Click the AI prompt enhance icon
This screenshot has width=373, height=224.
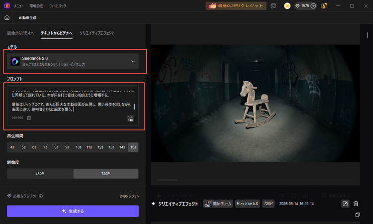(130, 118)
